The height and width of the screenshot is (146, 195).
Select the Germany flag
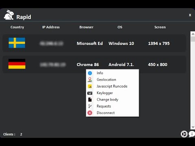coord(17,64)
